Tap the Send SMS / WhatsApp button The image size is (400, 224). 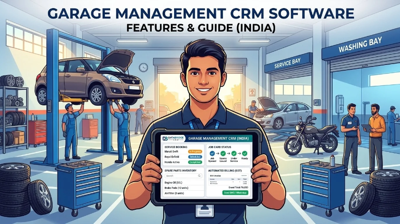[235, 193]
